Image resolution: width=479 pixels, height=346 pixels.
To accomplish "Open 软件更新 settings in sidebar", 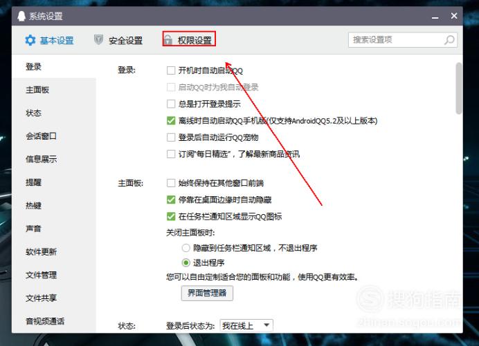I will (54, 252).
